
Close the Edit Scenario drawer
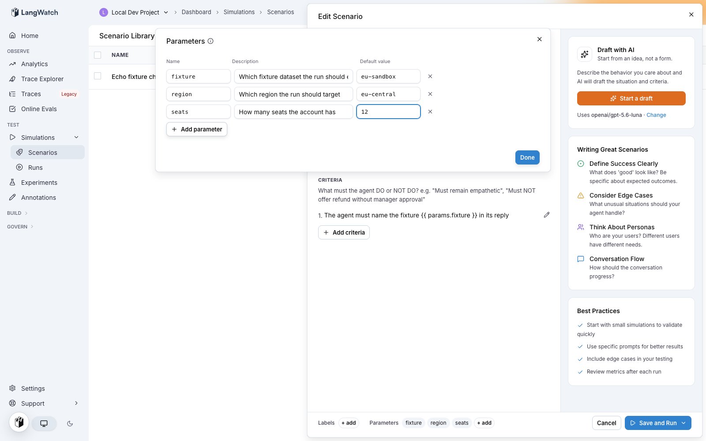point(691,15)
